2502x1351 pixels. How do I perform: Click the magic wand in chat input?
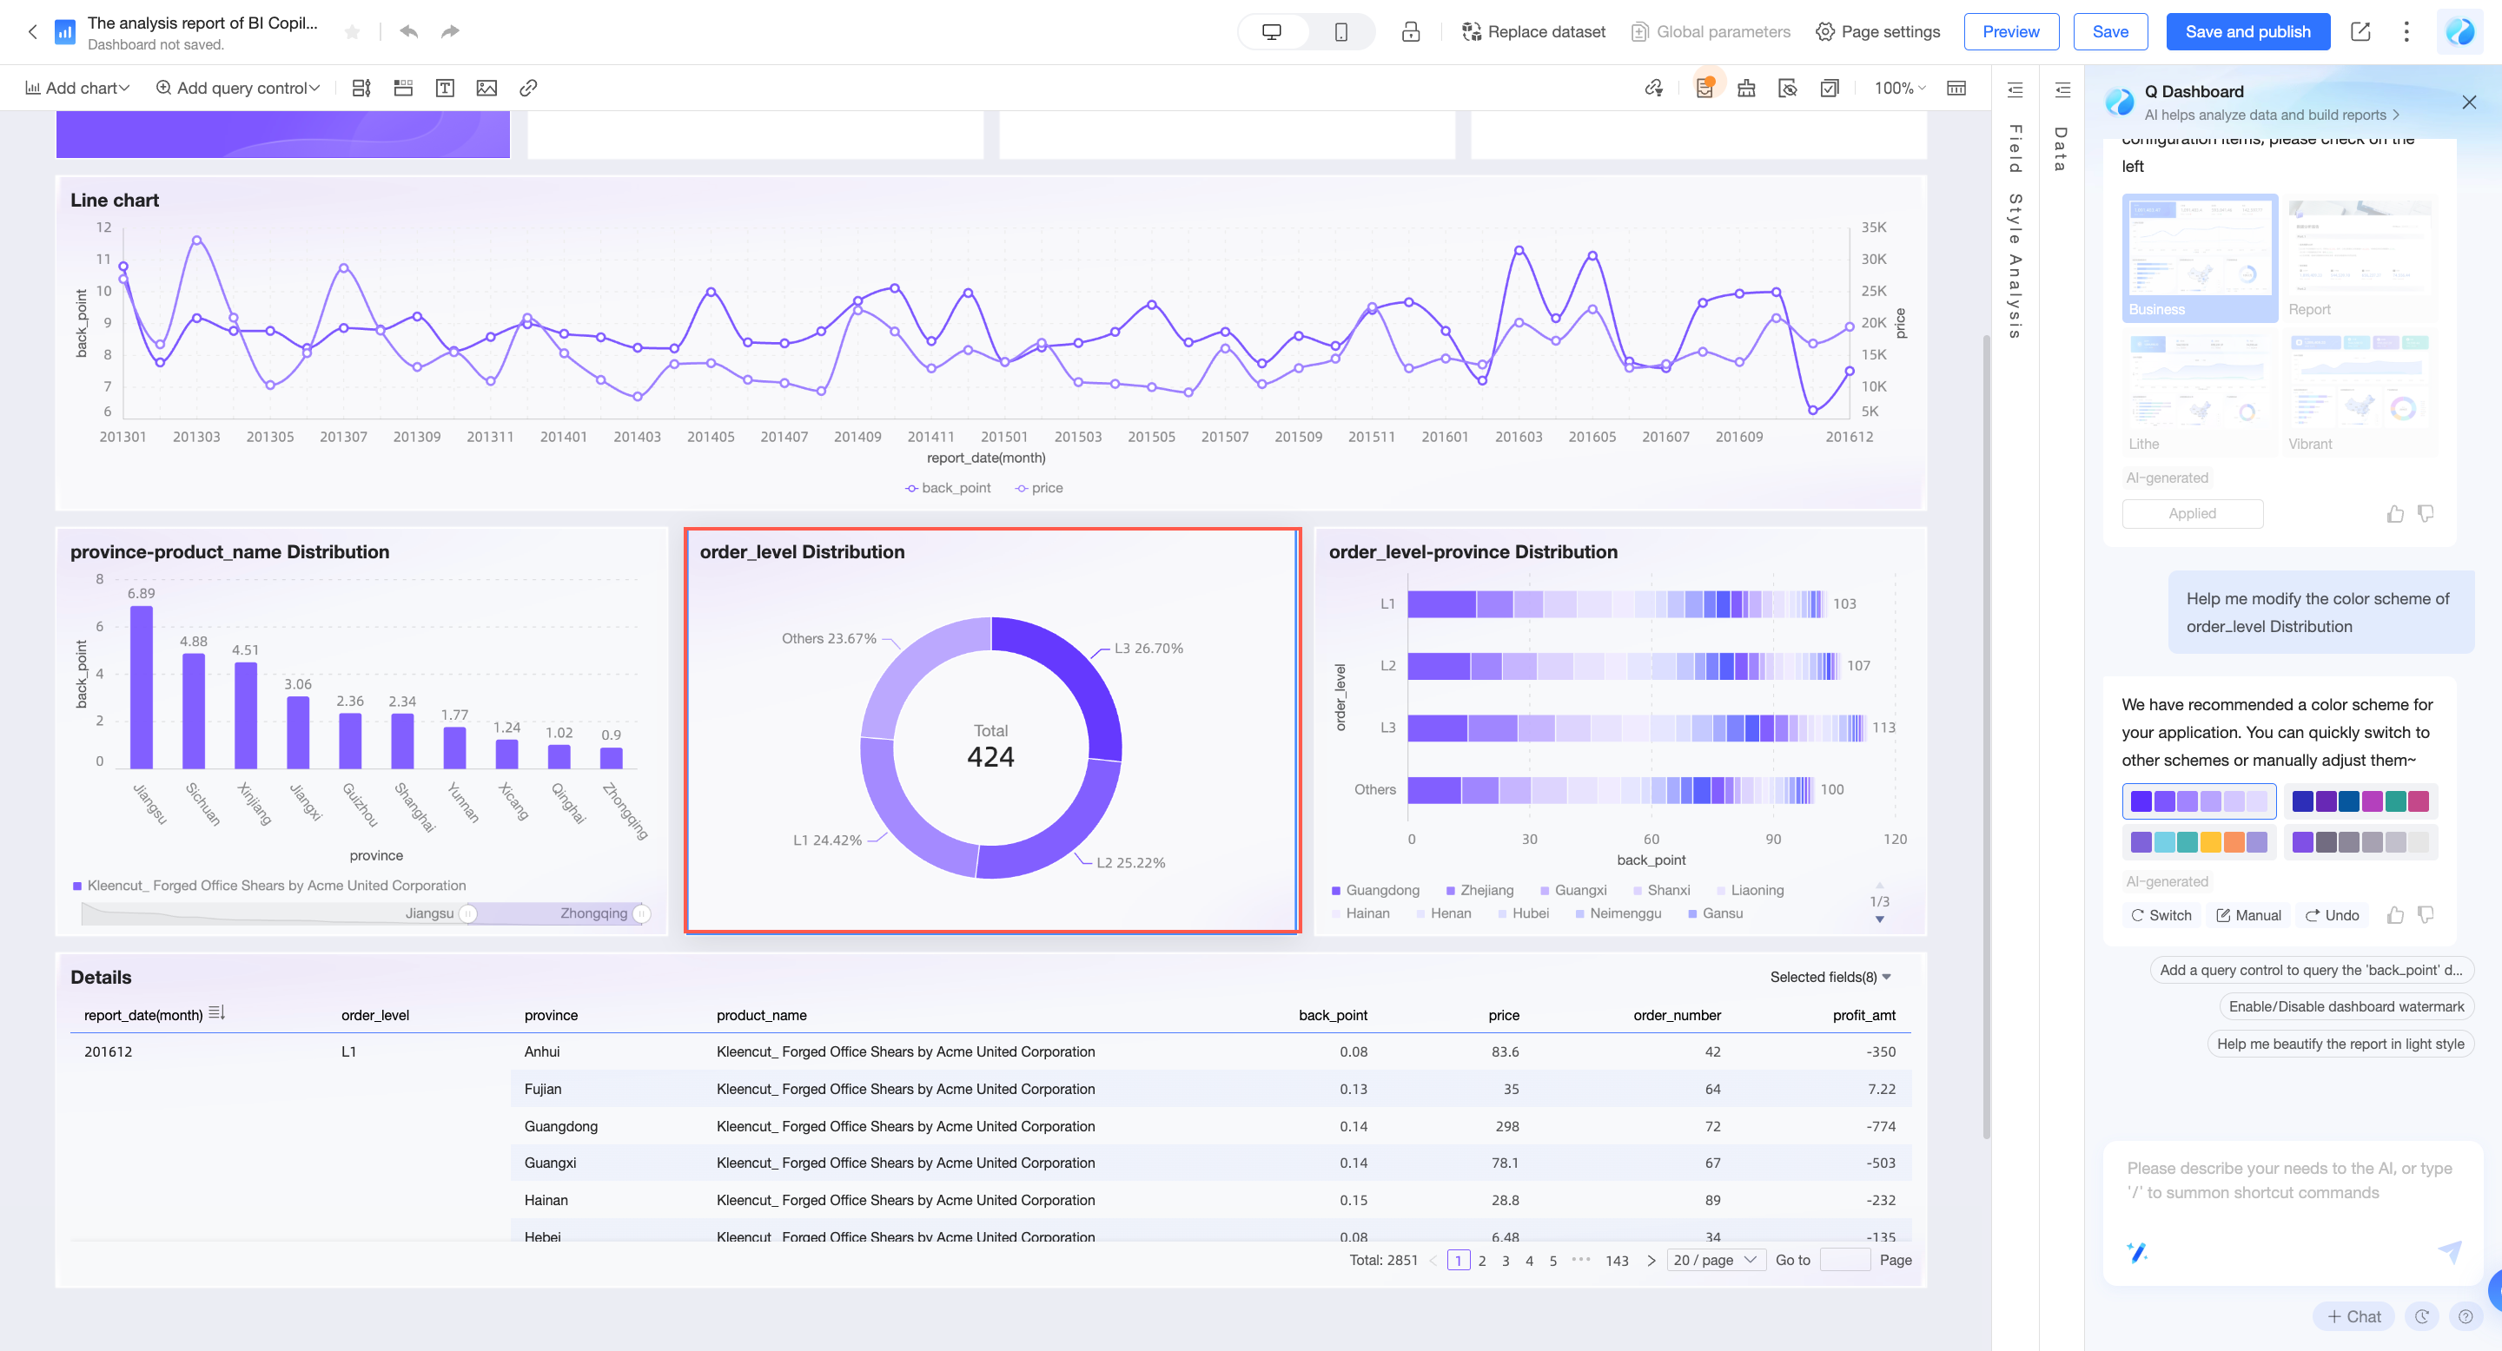point(2137,1252)
